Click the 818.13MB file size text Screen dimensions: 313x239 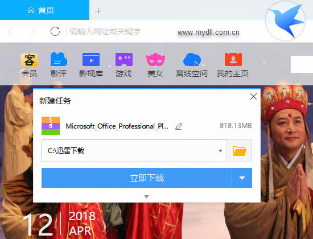point(236,126)
